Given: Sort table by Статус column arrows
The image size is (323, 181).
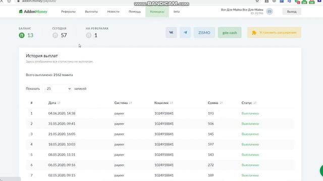Looking at the screenshot, I should [255, 103].
